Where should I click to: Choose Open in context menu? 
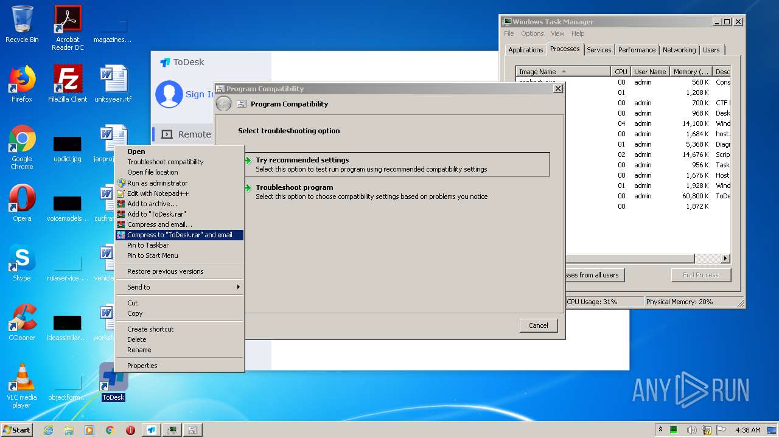click(x=180, y=151)
